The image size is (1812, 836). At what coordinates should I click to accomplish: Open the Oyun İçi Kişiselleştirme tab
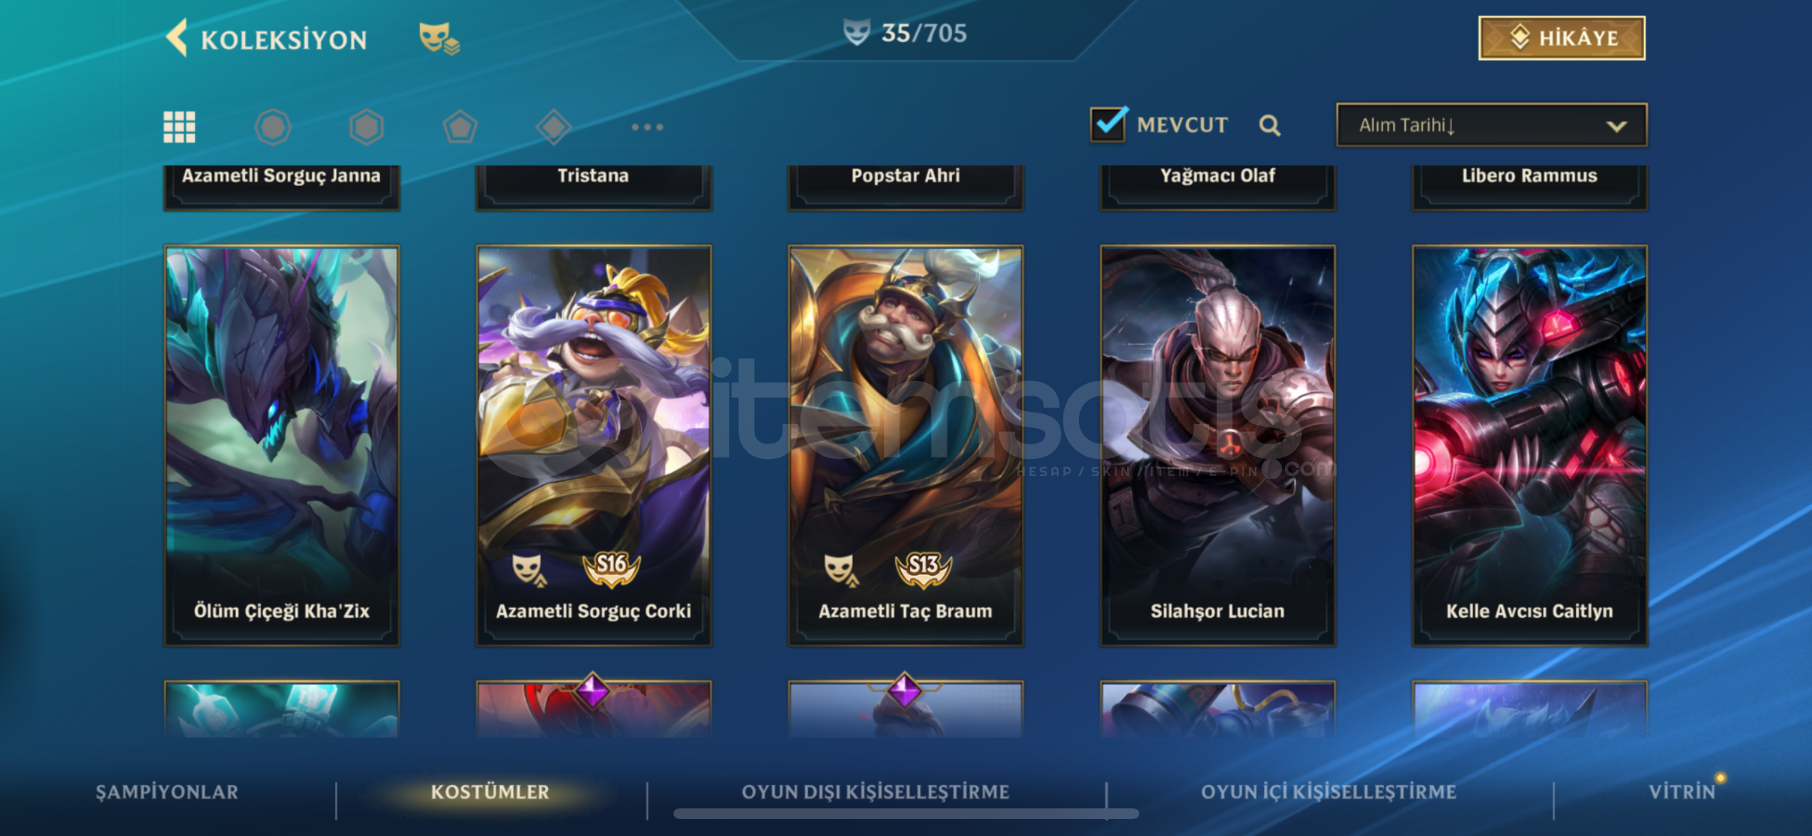[1328, 792]
